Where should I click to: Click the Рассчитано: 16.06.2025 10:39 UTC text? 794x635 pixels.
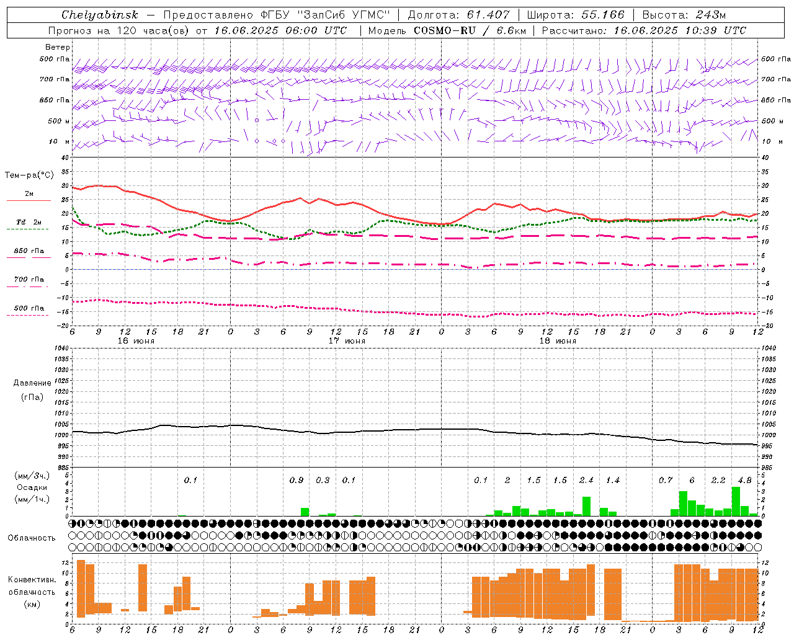tap(644, 30)
